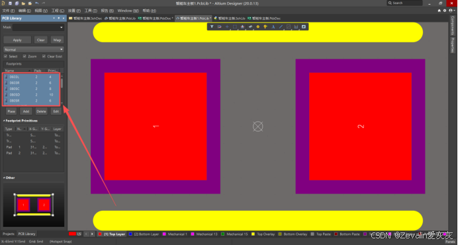Switch to the last PcbDoc document tab
This screenshot has height=245, width=458.
pos(264,18)
